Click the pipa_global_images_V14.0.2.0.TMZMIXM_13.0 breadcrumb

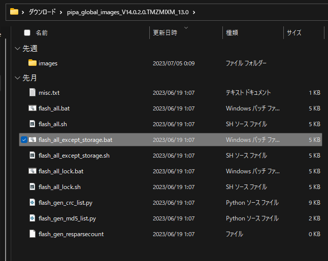pos(128,12)
